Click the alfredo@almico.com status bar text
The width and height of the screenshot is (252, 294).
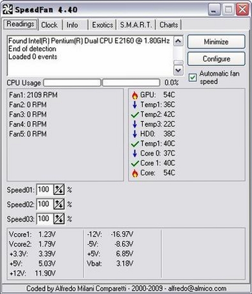coord(197,288)
